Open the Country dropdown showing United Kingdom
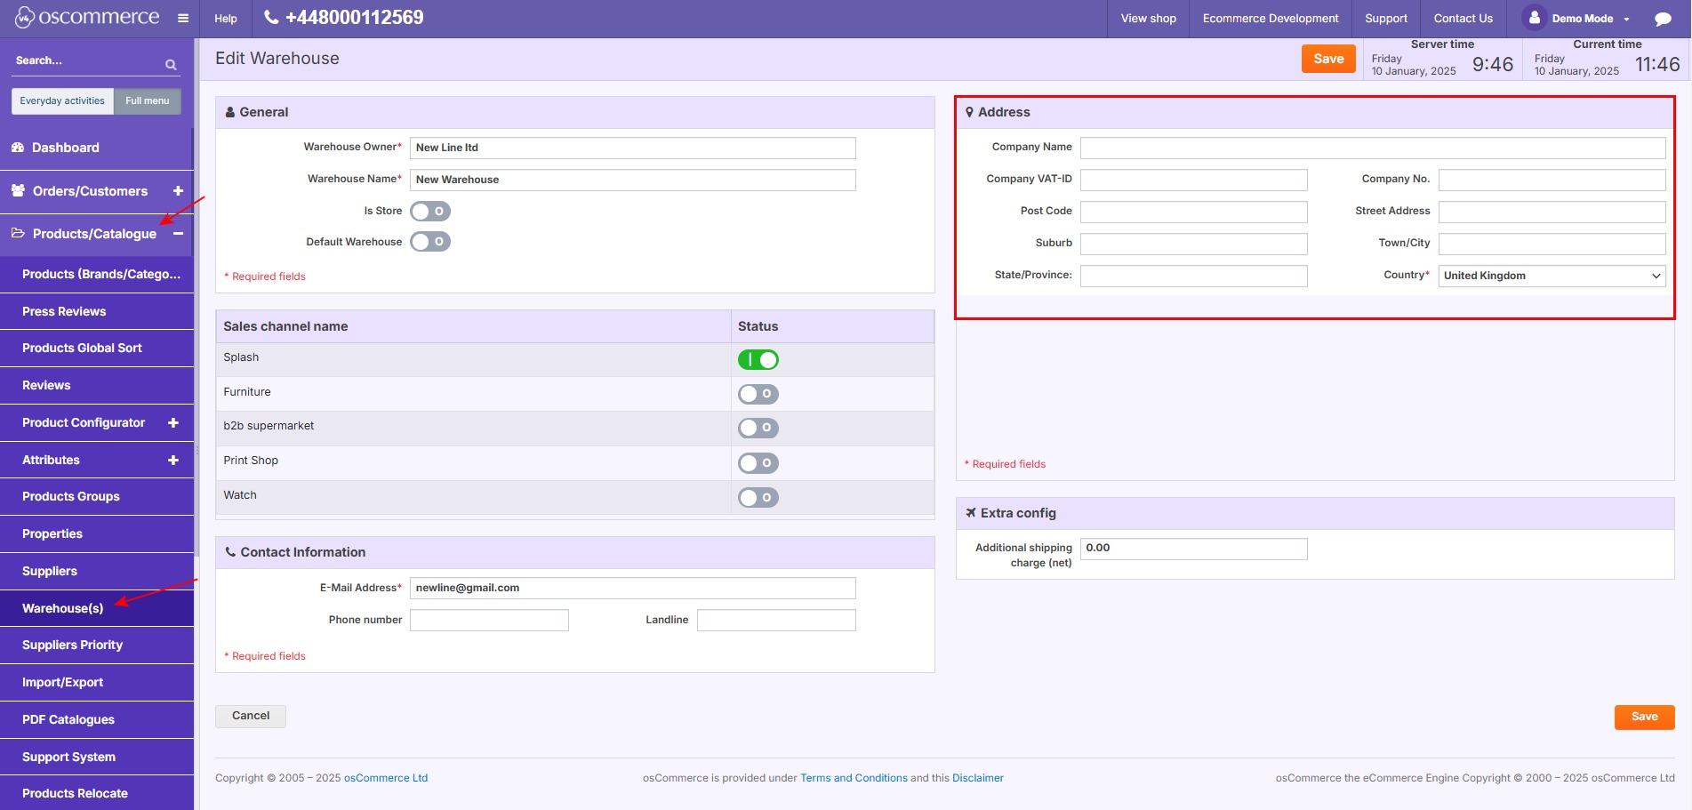This screenshot has width=1692, height=810. 1552,276
